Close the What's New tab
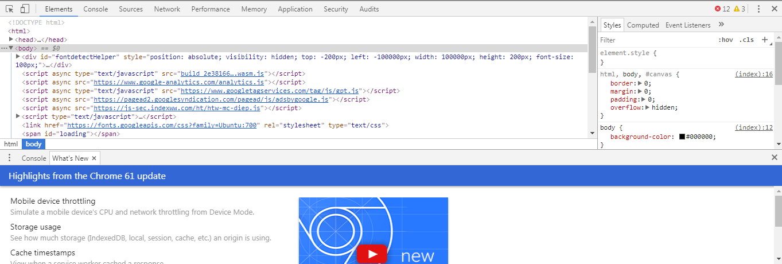782x264 pixels. [x=94, y=158]
